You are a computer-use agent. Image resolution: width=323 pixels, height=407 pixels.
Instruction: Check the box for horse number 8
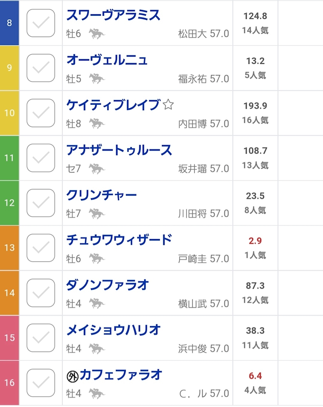[41, 23]
